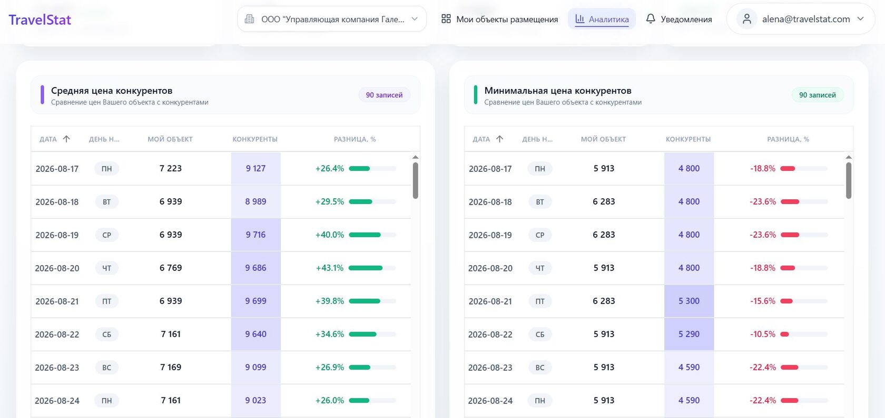This screenshot has width=885, height=418.
Task: Click 2026-08-23 date in minimum price table
Action: 490,367
